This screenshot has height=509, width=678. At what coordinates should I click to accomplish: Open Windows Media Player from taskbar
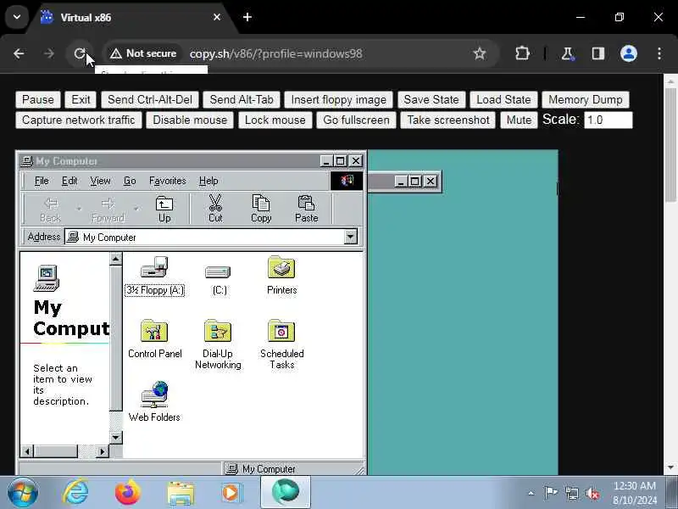(232, 493)
